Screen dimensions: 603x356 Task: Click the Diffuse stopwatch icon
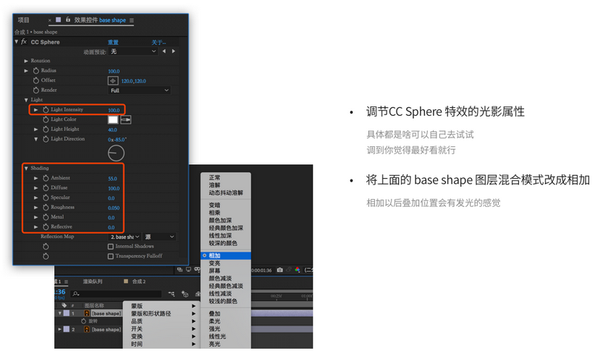pos(44,188)
